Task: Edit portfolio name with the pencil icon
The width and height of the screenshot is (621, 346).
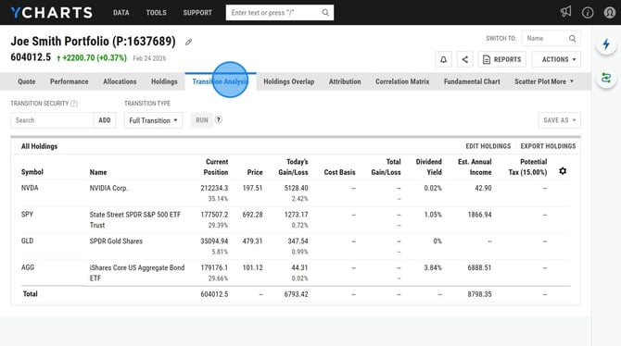Action: pos(188,42)
